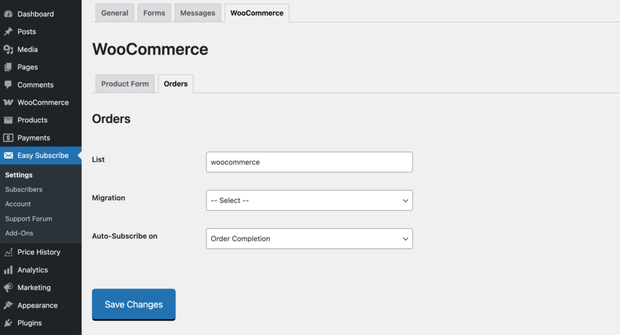Switch to the Forms tab
This screenshot has height=335, width=620.
click(154, 13)
